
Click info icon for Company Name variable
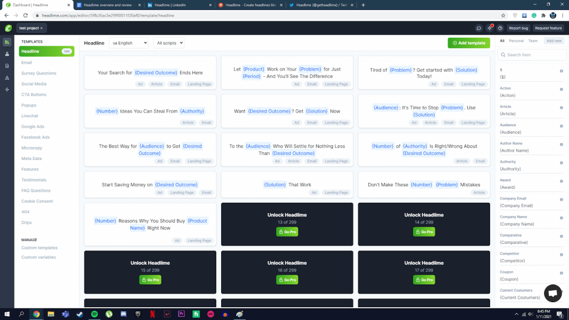561,218
